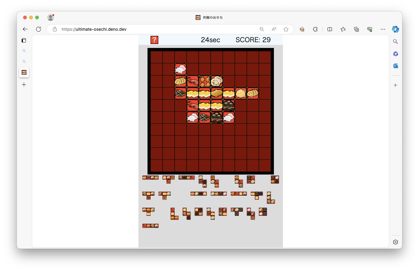The image size is (419, 271).
Task: Open the Collections icon in toolbar
Action: [x=356, y=29]
